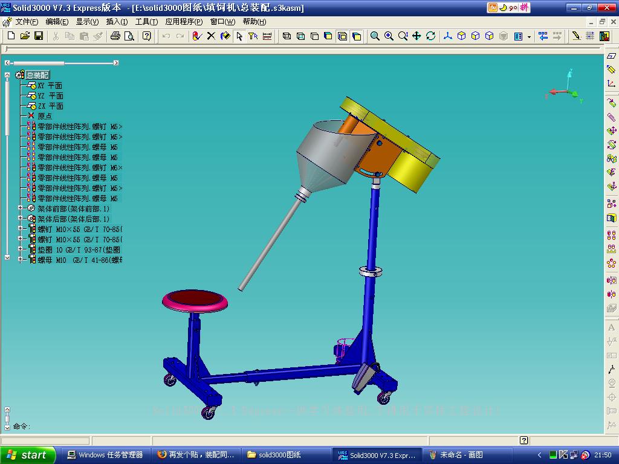Toggle the shaded display mode button

(357, 36)
